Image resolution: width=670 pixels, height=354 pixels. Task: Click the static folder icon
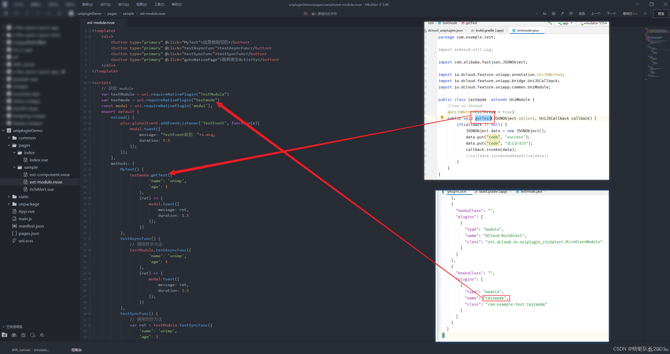pos(14,197)
